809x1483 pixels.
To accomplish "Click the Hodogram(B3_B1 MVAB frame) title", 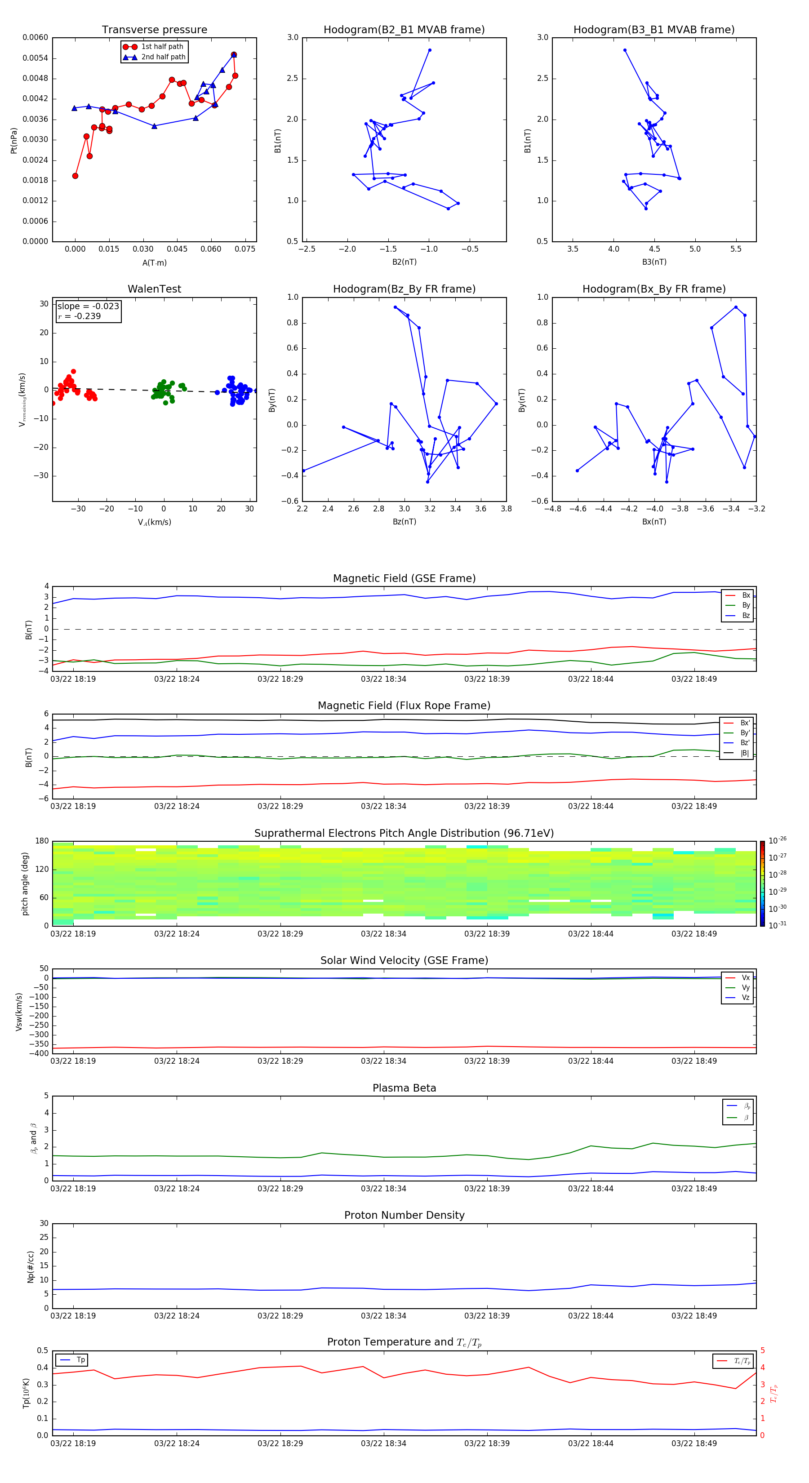I will tap(654, 30).
